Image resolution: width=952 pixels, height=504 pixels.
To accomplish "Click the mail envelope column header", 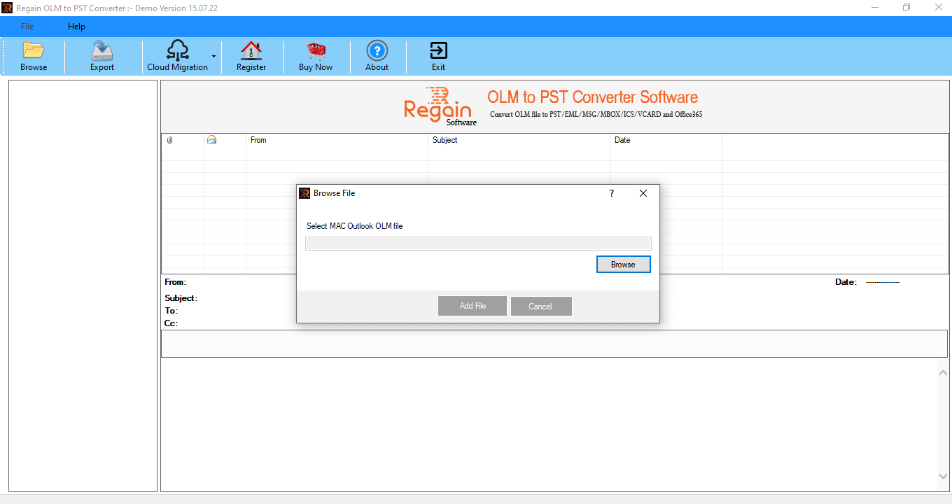I will [x=211, y=140].
